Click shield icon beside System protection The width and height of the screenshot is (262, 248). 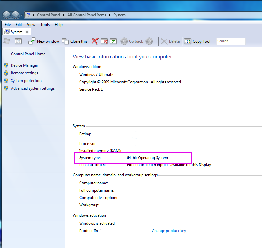coord(6,81)
